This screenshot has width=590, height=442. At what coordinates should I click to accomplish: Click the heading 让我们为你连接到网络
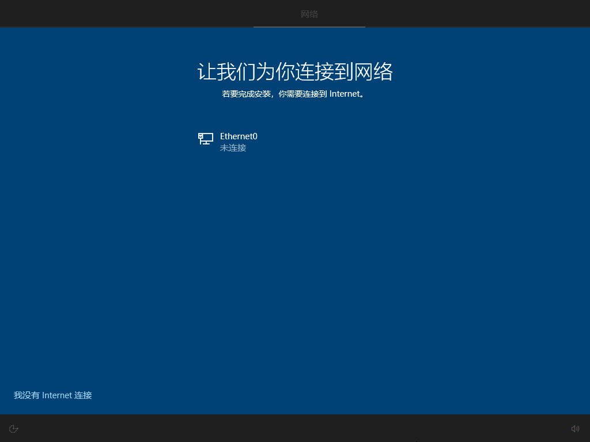point(295,71)
